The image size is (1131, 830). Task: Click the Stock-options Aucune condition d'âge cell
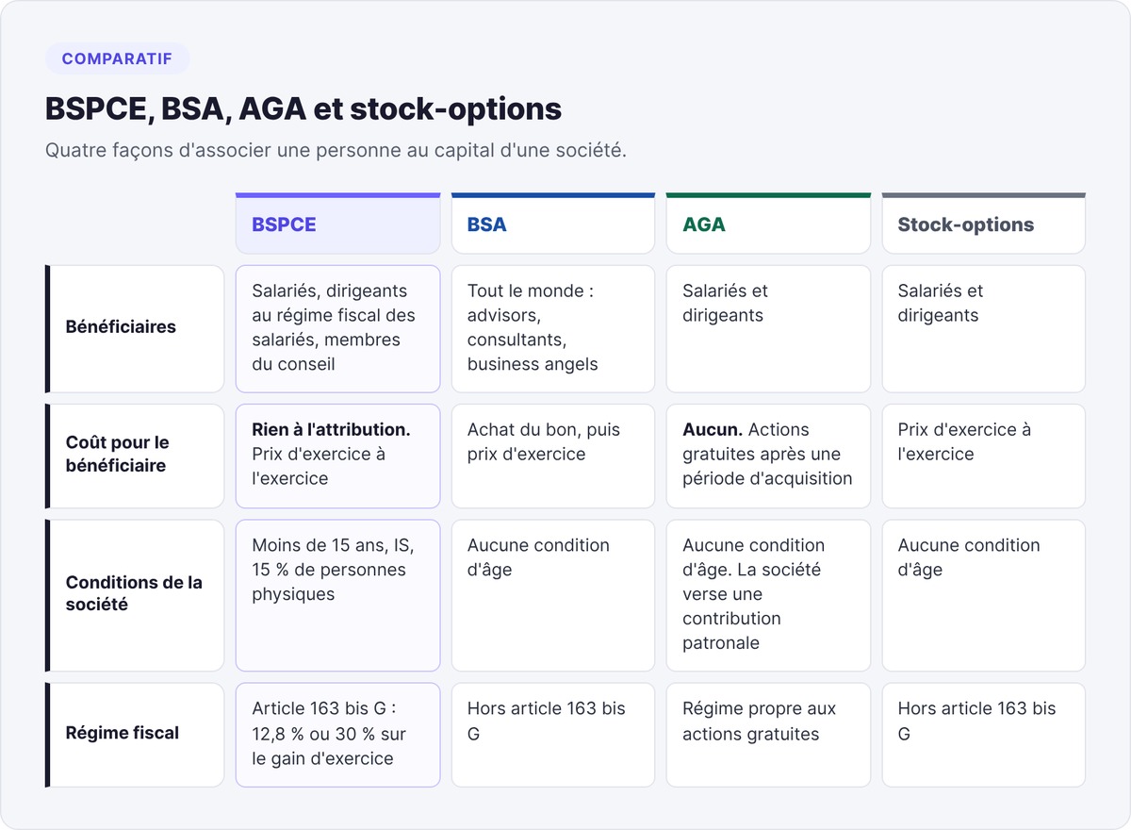[984, 595]
